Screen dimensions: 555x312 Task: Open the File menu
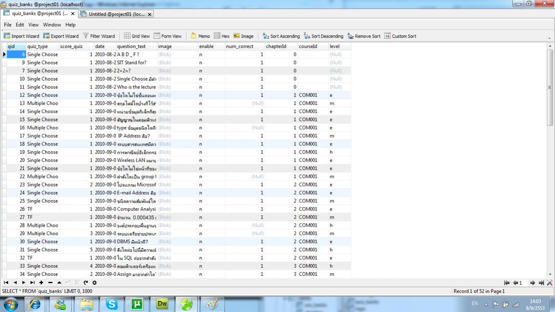click(x=8, y=25)
